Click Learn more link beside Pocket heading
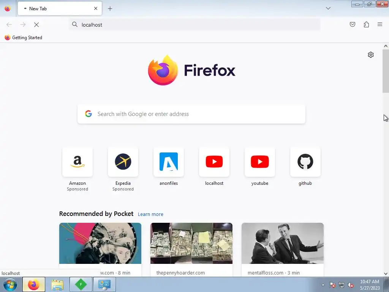389x292 pixels. (150, 214)
